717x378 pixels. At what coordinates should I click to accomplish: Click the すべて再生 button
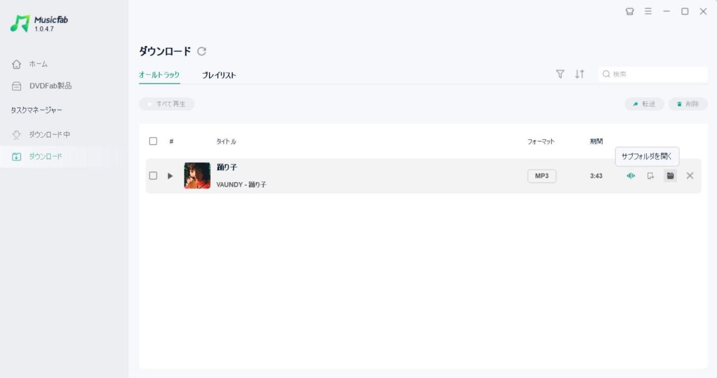167,104
